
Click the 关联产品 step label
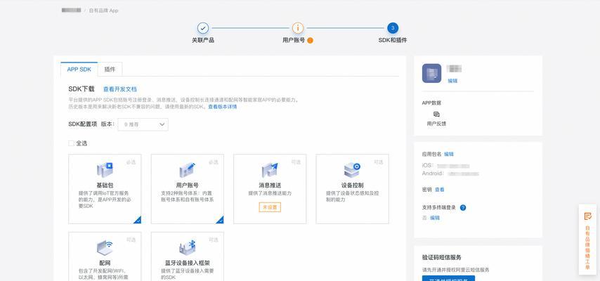coord(203,40)
